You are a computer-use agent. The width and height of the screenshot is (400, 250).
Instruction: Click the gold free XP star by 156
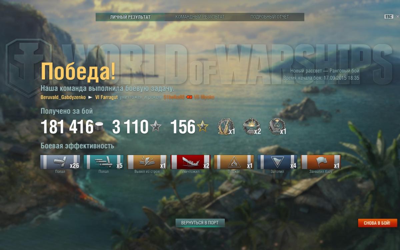[x=202, y=127]
